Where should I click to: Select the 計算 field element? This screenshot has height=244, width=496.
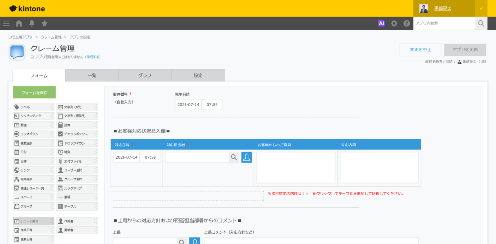[77, 125]
